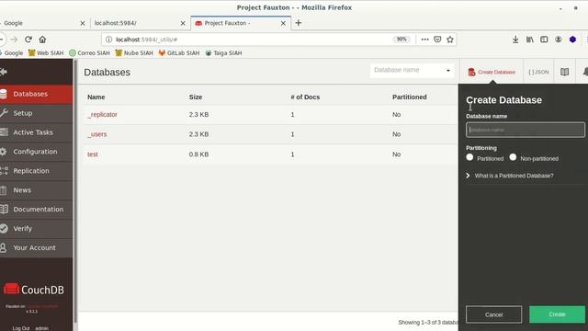
Task: Click the green Create button
Action: tap(557, 314)
